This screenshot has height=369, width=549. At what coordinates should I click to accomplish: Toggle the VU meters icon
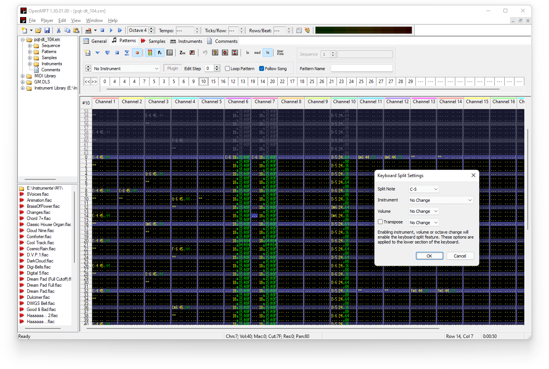(150, 53)
